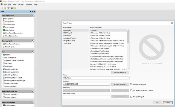Viewport: 175px width, 107px height.
Task: Click the open folder toolbar icon
Action: click(5, 8)
